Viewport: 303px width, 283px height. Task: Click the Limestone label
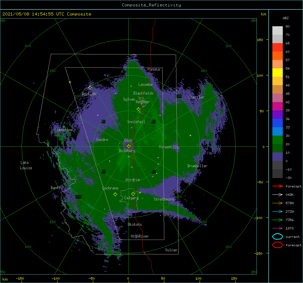click(64, 130)
